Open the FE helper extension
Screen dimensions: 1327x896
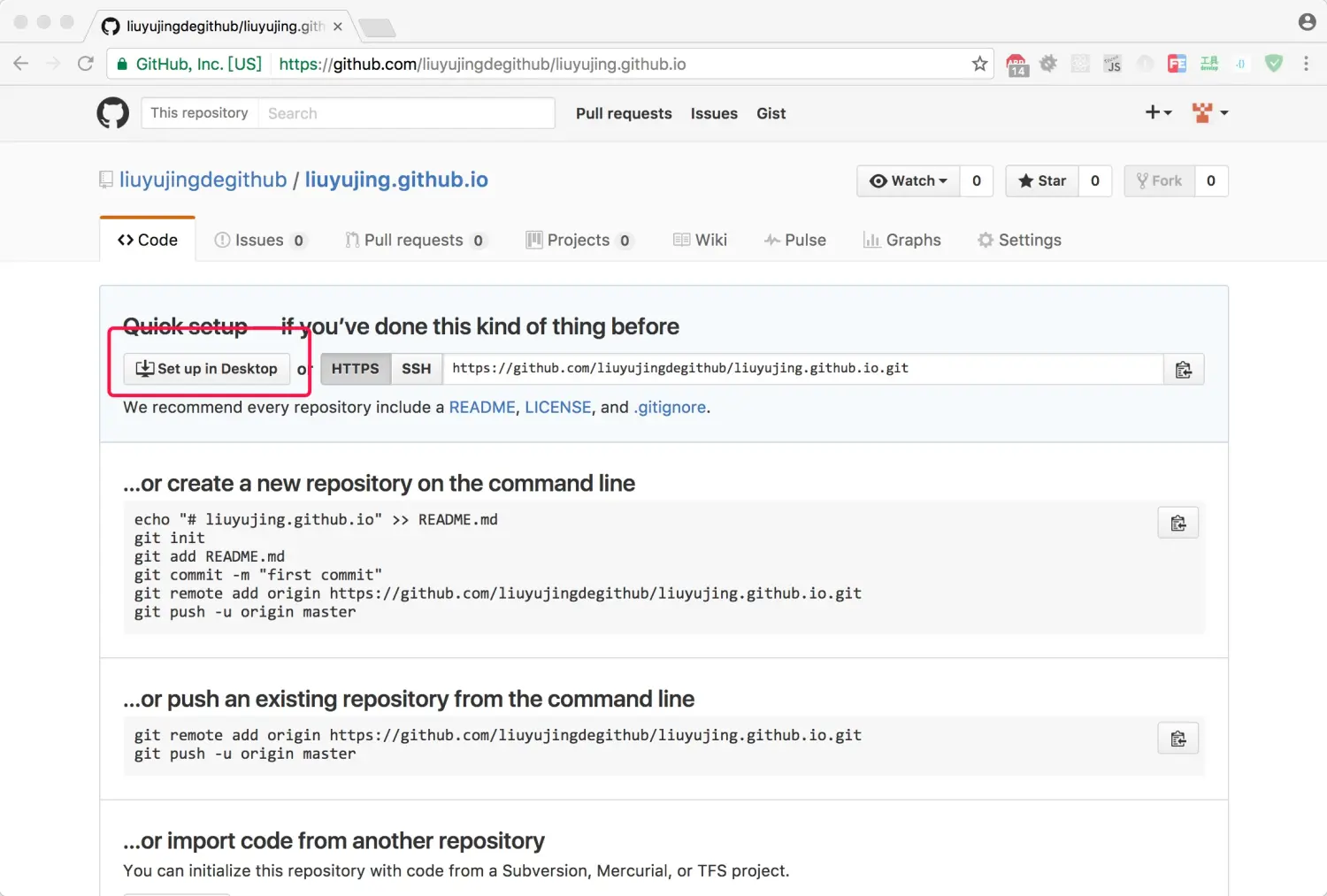[x=1177, y=64]
